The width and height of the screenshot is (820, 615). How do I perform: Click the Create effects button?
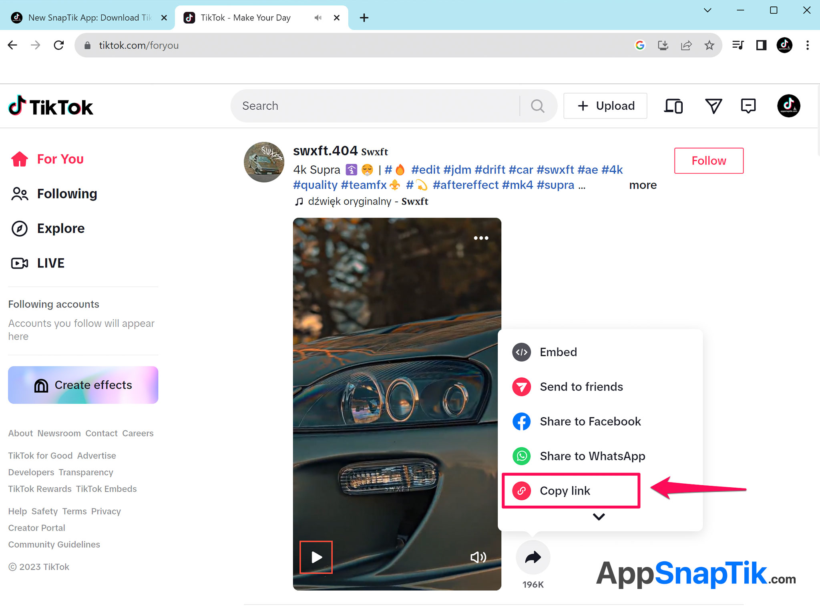tap(83, 385)
